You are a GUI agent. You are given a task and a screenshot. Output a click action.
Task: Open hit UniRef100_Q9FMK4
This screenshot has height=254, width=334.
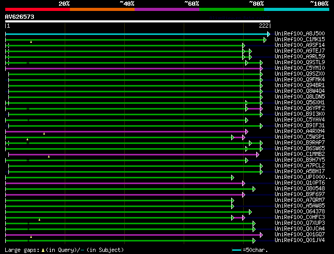coord(300,79)
